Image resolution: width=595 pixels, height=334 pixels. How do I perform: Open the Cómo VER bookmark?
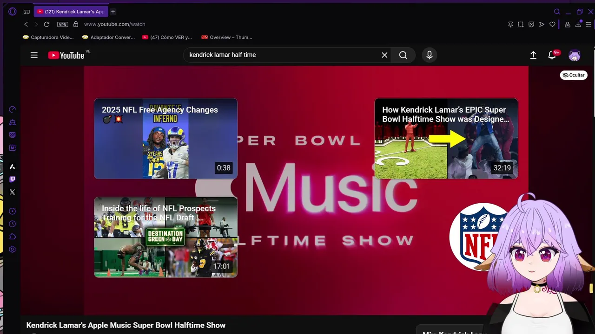[x=167, y=37]
